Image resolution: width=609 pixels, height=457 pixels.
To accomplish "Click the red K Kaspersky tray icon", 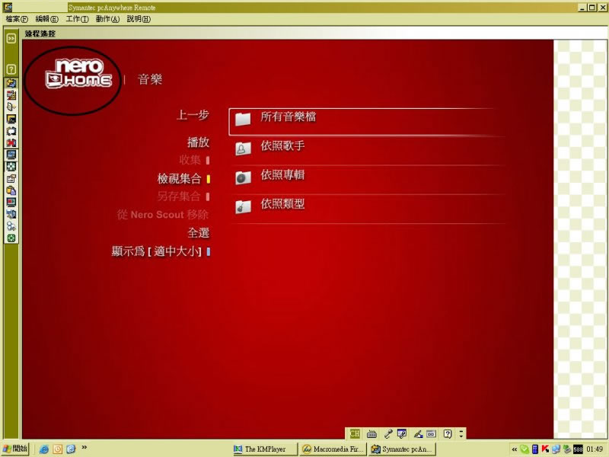I will pyautogui.click(x=545, y=449).
